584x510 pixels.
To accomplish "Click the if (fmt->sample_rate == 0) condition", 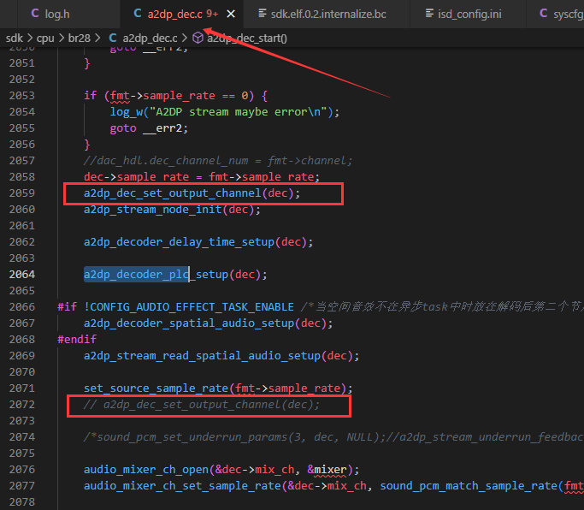I will coord(175,96).
